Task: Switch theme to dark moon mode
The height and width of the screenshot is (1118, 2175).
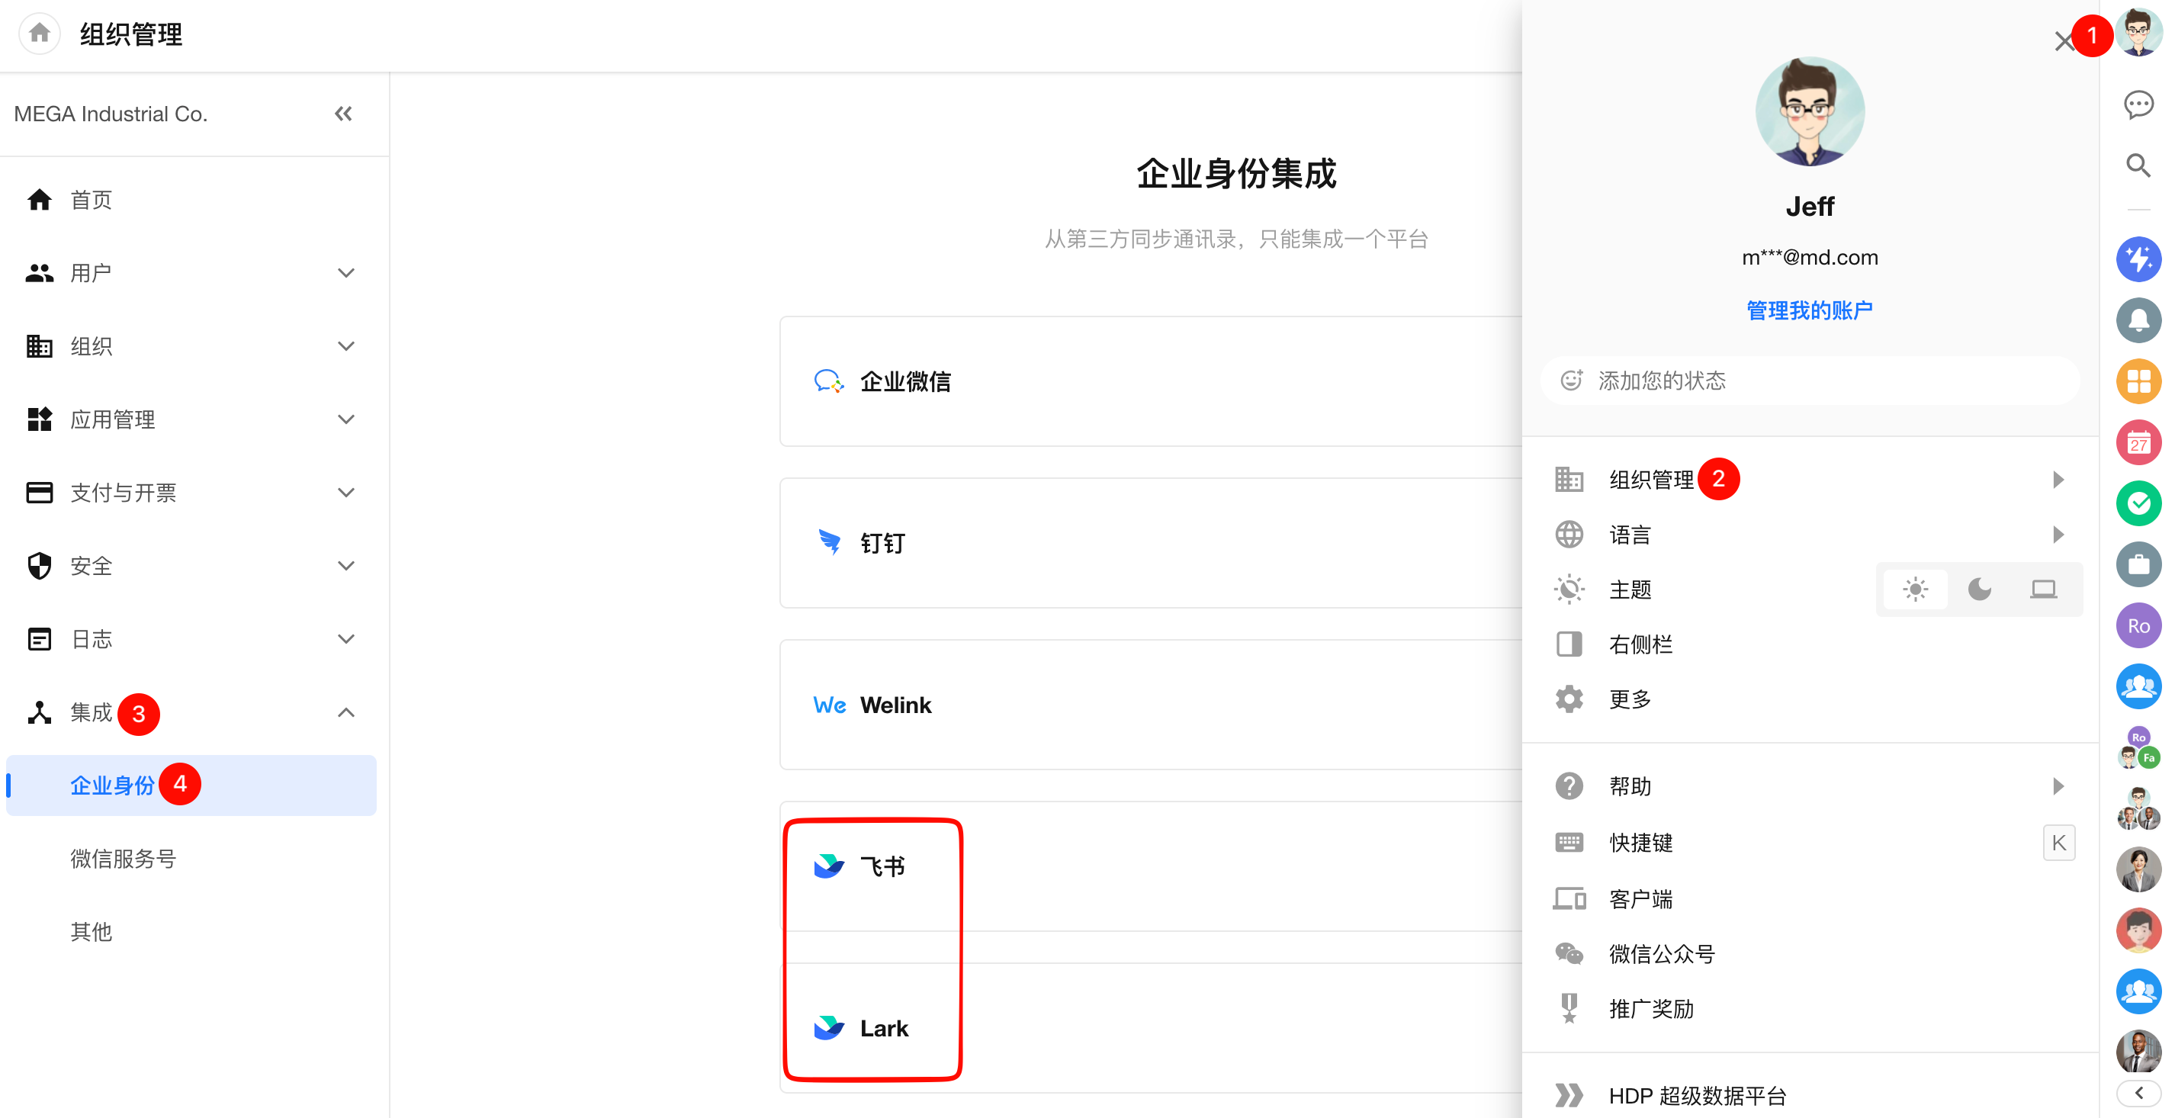Action: pos(1979,590)
